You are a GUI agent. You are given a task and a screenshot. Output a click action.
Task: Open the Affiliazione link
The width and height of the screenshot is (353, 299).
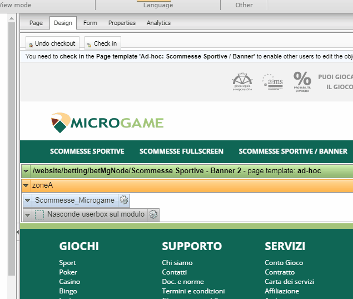(282, 291)
